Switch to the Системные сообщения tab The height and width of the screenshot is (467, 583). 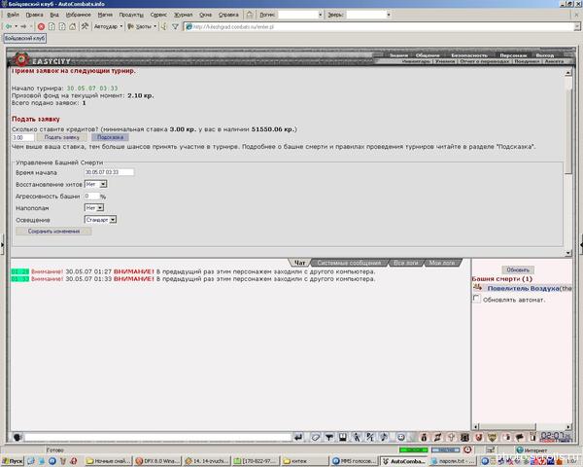pos(349,263)
